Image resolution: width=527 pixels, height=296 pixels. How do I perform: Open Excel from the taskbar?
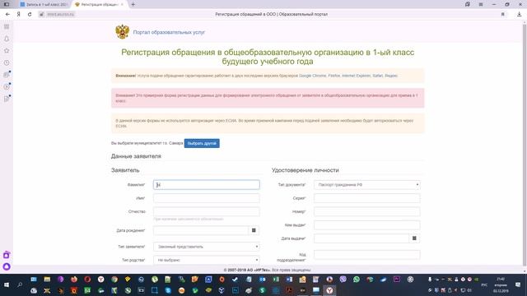pyautogui.click(x=276, y=280)
